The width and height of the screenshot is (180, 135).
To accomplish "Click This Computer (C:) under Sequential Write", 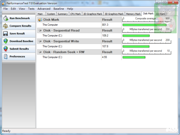I will (52, 46).
